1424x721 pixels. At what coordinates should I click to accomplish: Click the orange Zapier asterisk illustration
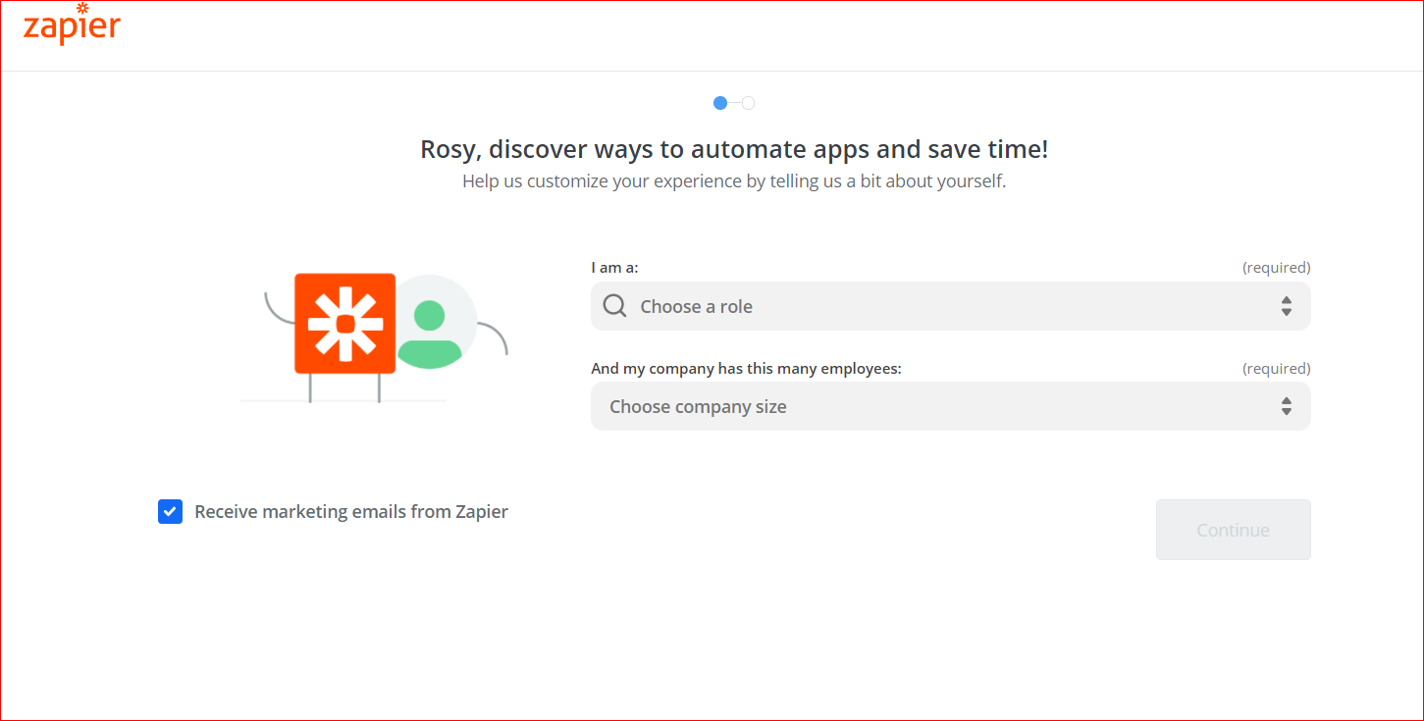pyautogui.click(x=344, y=324)
